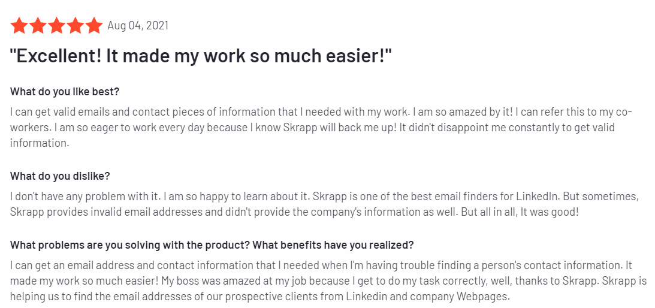655x308 pixels.
Task: Click the "What do you dislike?" heading
Action: (60, 176)
